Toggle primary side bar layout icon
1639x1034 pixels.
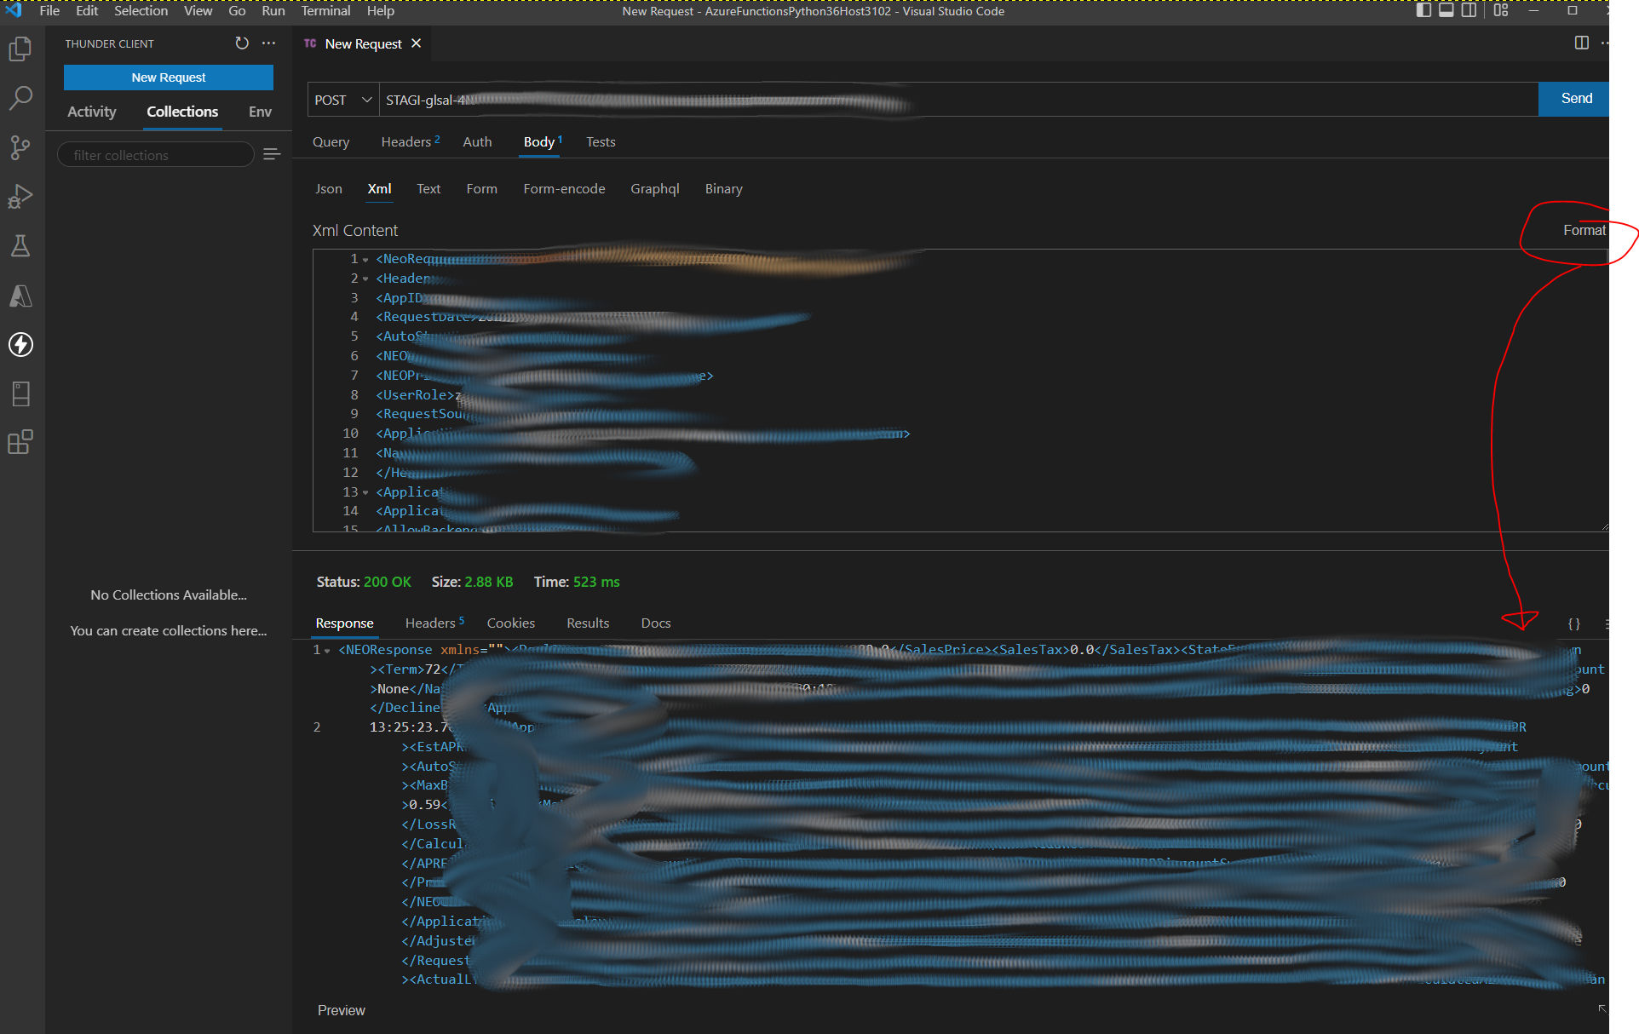(1423, 10)
